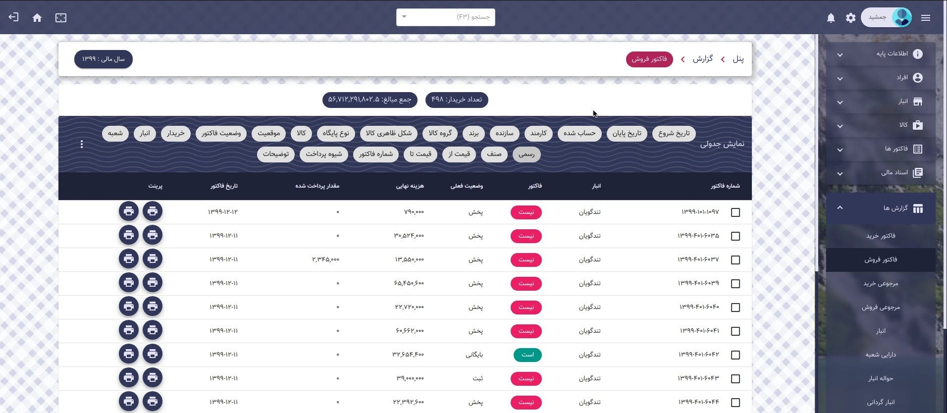Click the home icon in top bar
The width and height of the screenshot is (947, 413).
point(37,18)
